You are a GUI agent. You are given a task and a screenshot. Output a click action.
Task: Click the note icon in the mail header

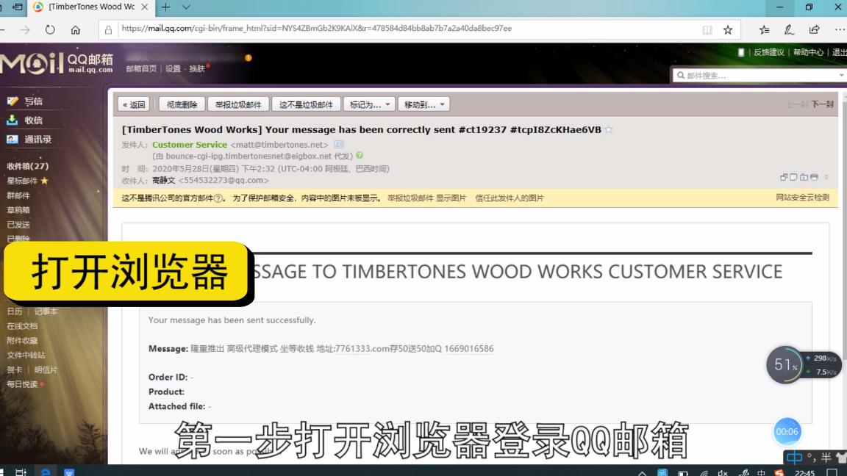[793, 177]
